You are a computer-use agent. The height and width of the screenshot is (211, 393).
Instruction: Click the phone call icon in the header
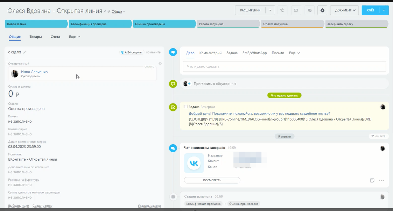282,10
